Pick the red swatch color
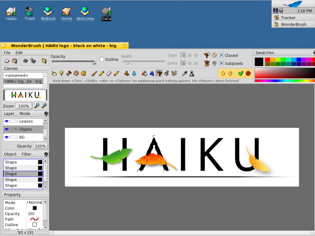The width and height of the screenshot is (315, 236). point(267,60)
